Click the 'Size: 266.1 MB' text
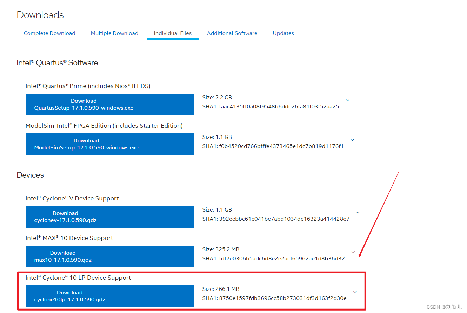 (221, 289)
